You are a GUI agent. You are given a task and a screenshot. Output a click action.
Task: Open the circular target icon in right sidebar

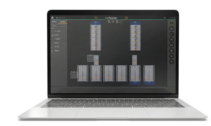click(x=171, y=40)
